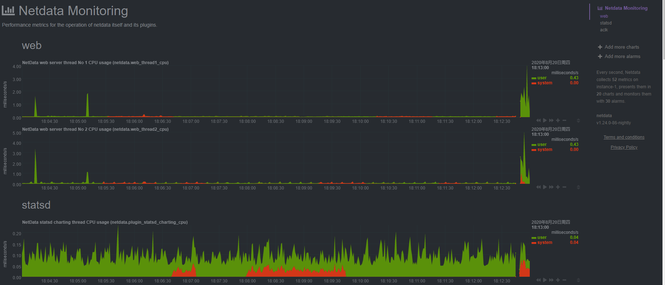Click resize handle of web thread 1 chart
Screen dimensions: 665x285
pos(578,121)
